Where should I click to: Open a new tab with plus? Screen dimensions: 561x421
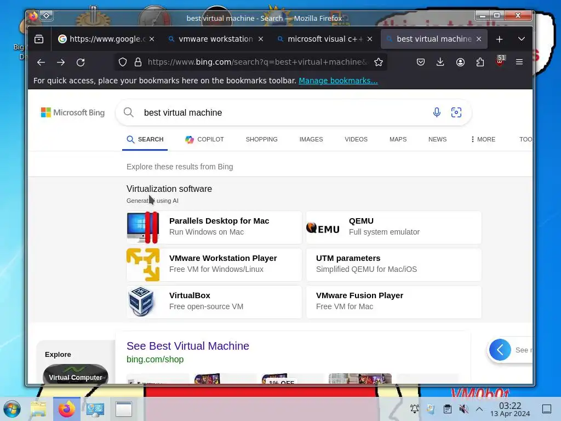(500, 39)
